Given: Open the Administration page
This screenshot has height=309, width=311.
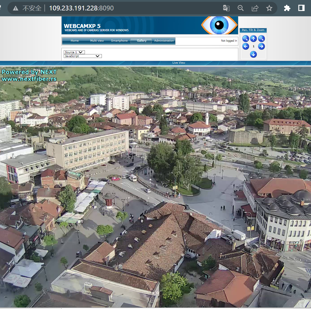Looking at the screenshot, I should (x=164, y=41).
